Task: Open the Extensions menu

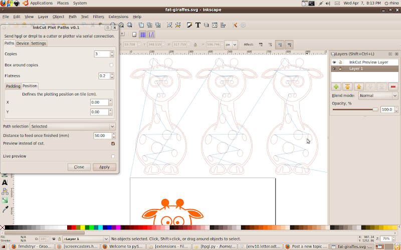Action: (118, 16)
